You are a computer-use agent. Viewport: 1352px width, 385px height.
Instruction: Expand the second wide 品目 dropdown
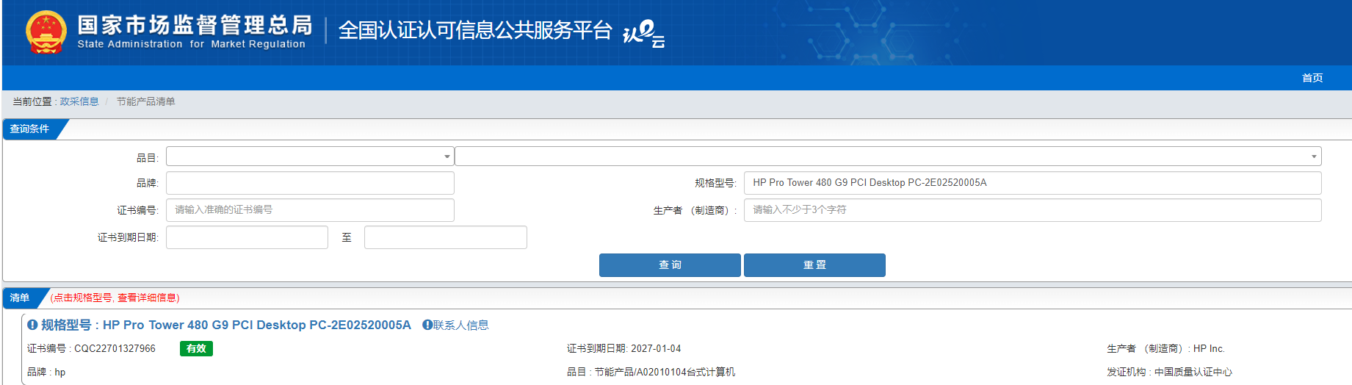(888, 156)
